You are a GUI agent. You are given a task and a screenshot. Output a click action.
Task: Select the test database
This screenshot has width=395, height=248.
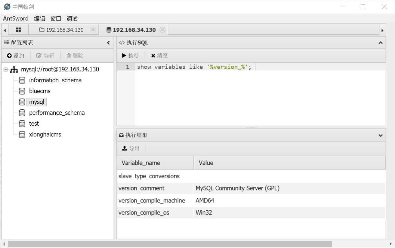34,124
